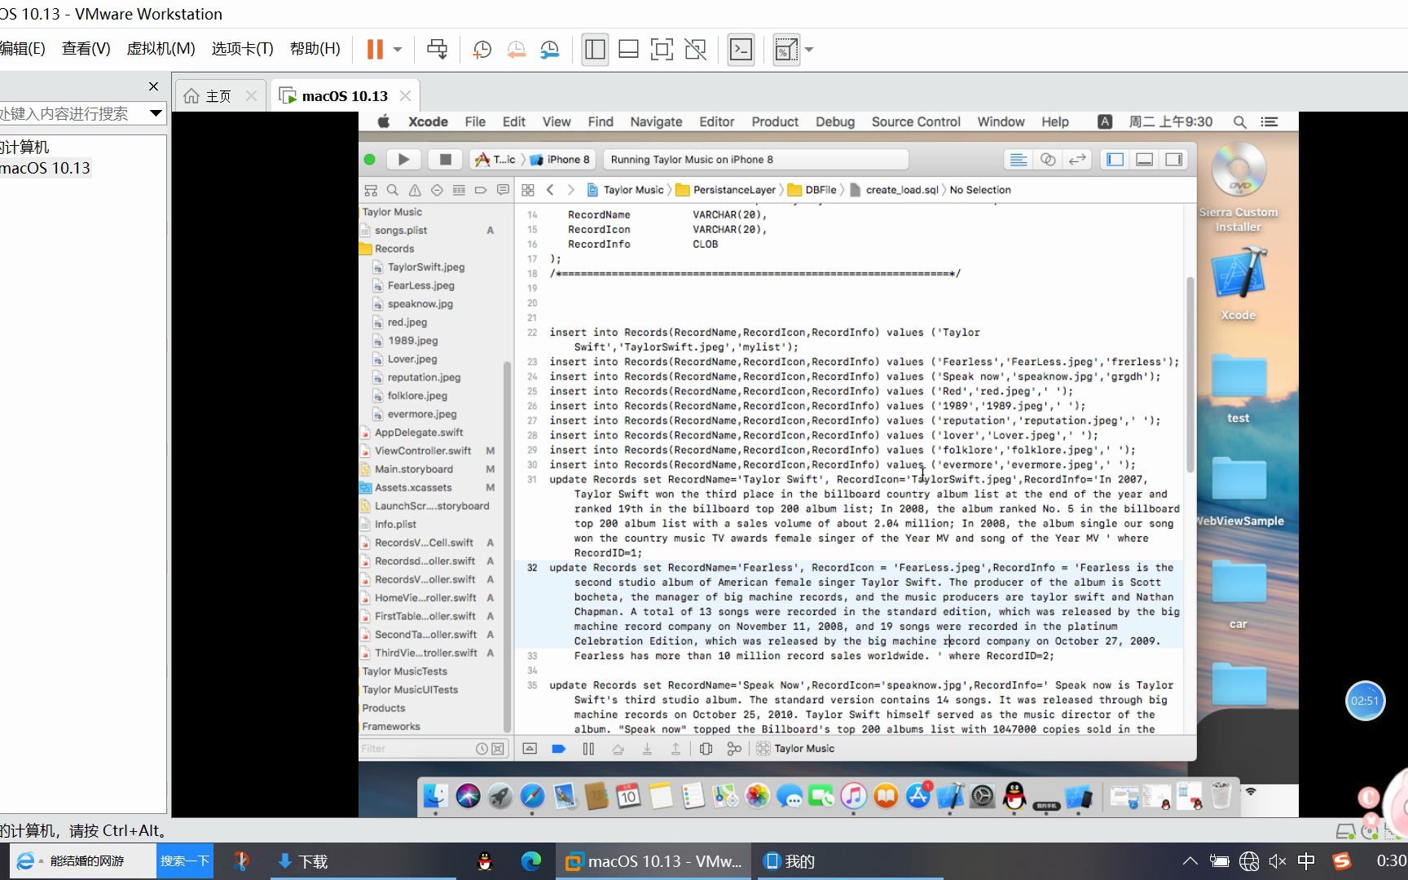Toggle the Xcode utilities pane visibility
Image resolution: width=1408 pixels, height=880 pixels.
coord(1173,160)
